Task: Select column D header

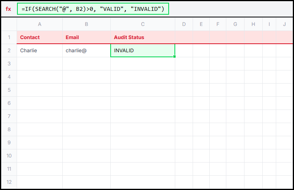Action: coord(184,24)
